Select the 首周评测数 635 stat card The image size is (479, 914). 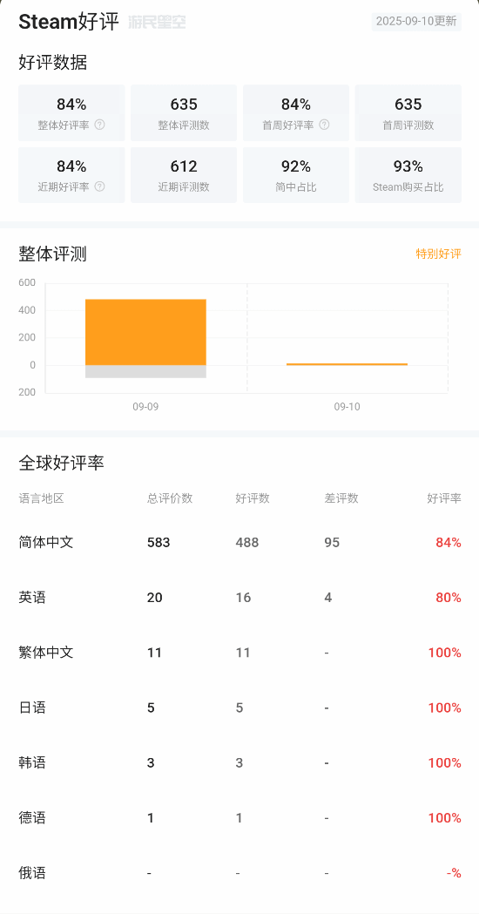[x=408, y=112]
